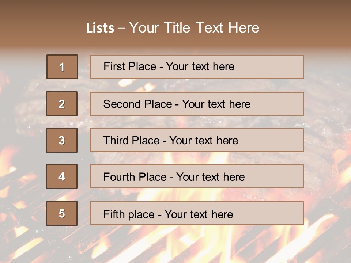The image size is (351, 263).
Task: Click the number 1 box
Action: tap(62, 67)
